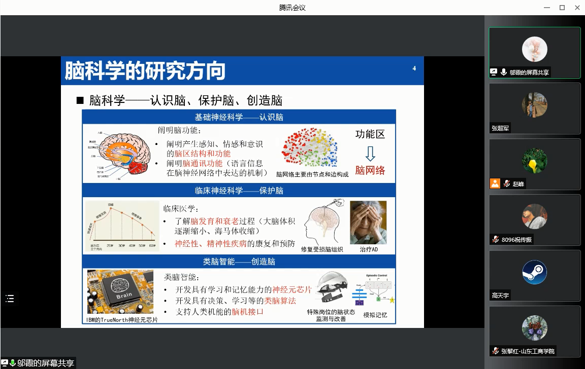Click the 类脑智能——创造脑 section header

239,262
